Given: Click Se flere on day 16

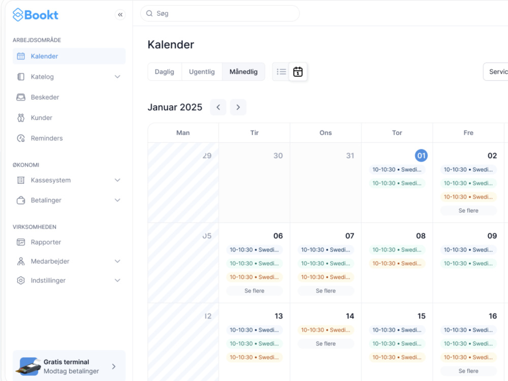Looking at the screenshot, I should pyautogui.click(x=468, y=371).
